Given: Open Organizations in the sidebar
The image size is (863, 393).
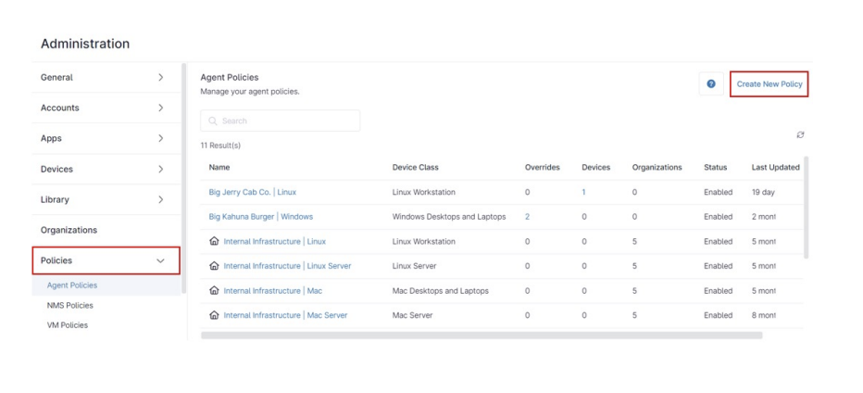Looking at the screenshot, I should pos(69,230).
